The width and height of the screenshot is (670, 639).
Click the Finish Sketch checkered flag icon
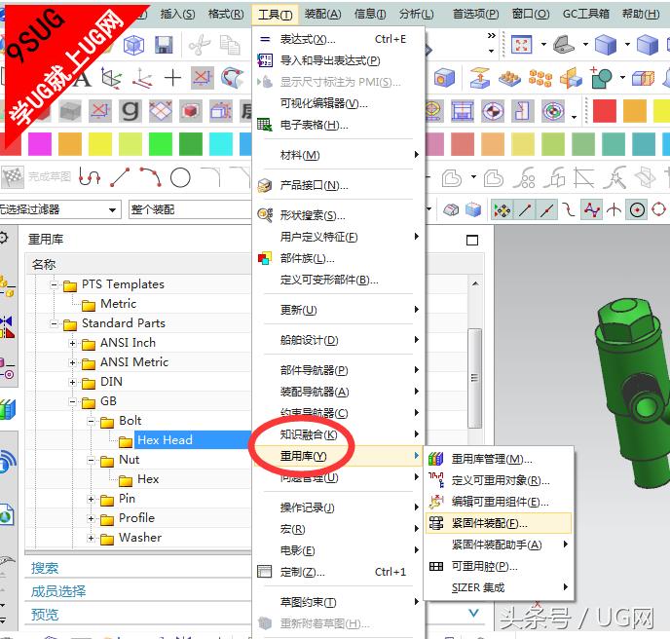pyautogui.click(x=13, y=177)
